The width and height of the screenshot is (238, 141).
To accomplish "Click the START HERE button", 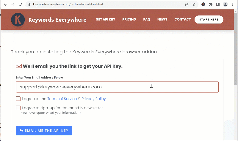I will pyautogui.click(x=209, y=19).
